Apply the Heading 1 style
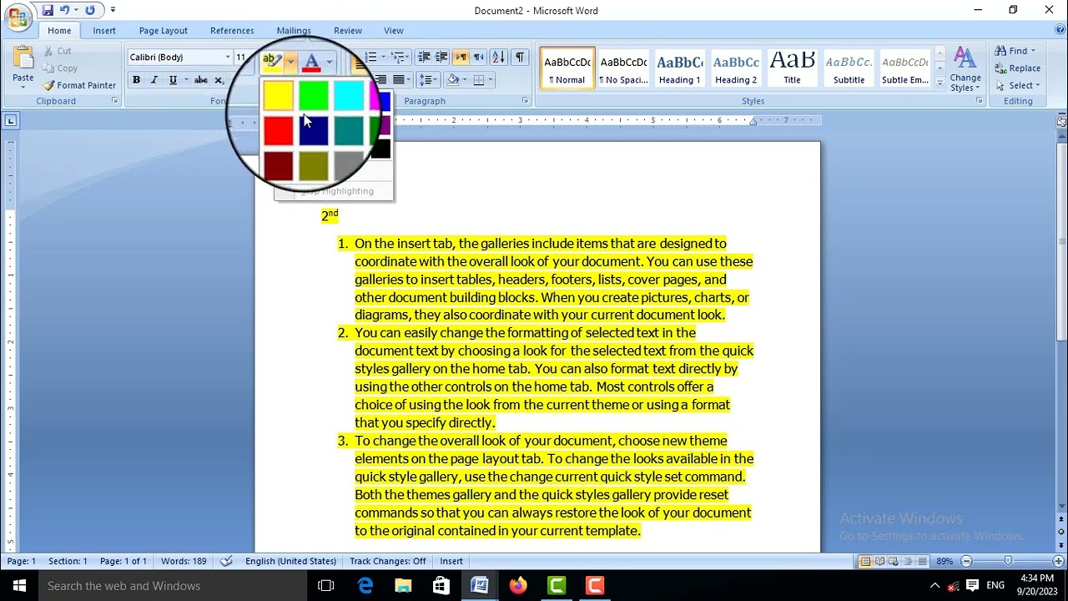 [680, 68]
